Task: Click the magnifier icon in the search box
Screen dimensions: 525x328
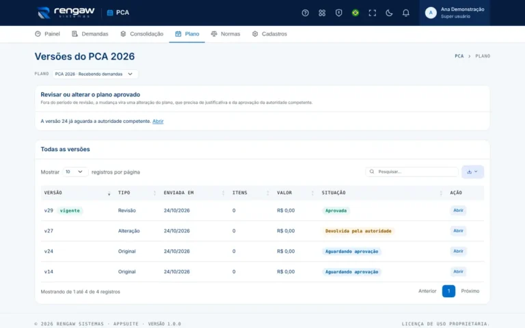Action: tap(372, 172)
